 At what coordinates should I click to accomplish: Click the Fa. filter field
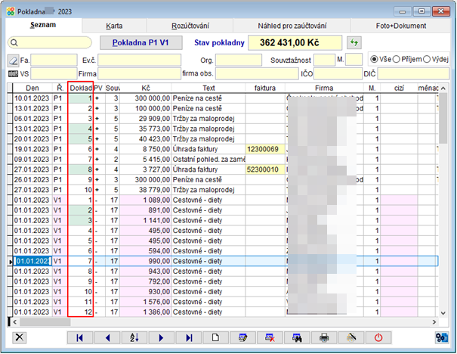54,61
